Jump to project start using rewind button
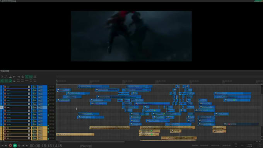 tap(2, 146)
